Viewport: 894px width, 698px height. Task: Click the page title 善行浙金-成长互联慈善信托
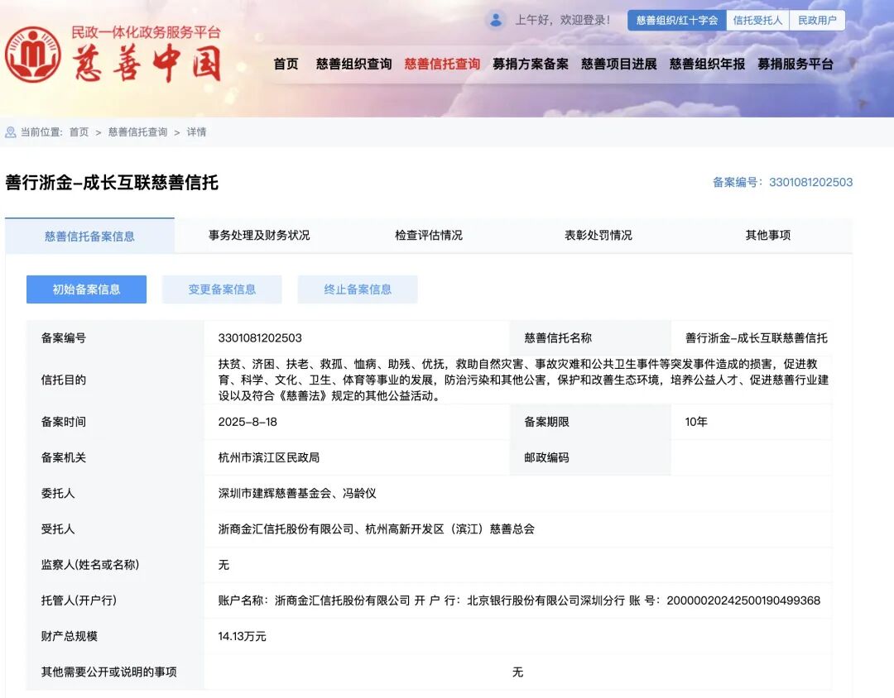click(x=112, y=182)
